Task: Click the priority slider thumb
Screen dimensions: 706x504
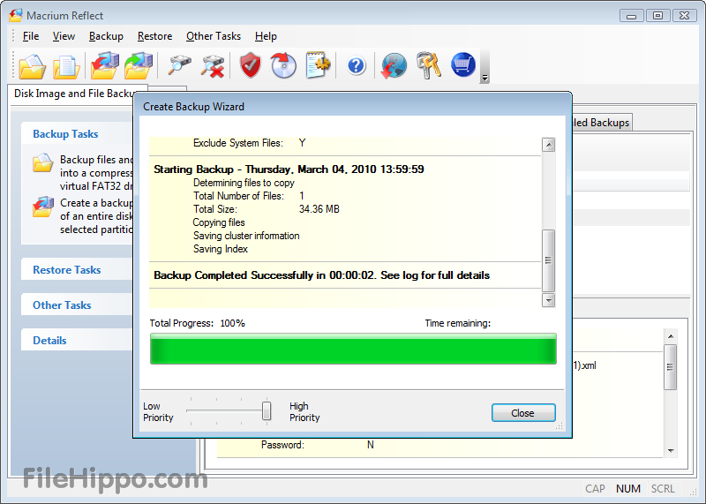Action: (x=267, y=410)
